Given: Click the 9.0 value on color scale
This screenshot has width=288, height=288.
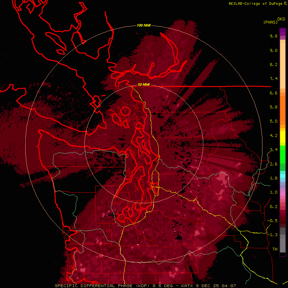Looking at the screenshot, I should coord(274,50).
